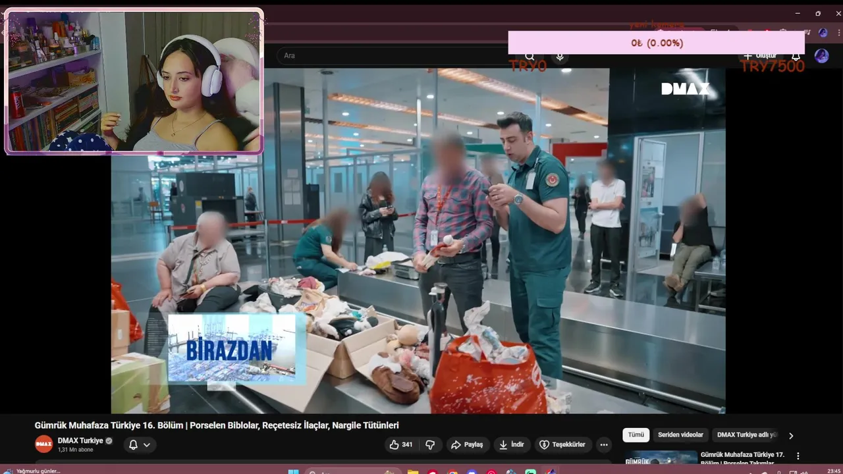Open Gümrük Muhafaza 17. Bölüm thumbnail

tap(661, 458)
